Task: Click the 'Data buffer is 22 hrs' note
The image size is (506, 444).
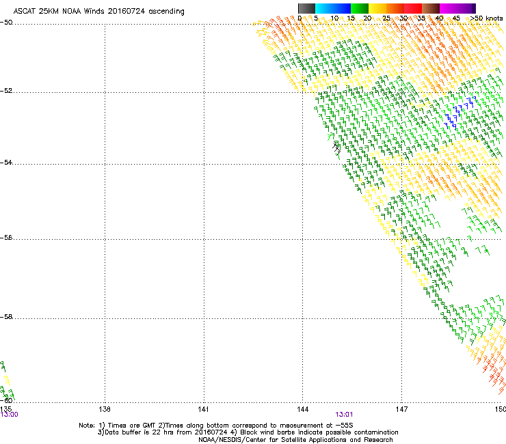Action: [x=248, y=432]
